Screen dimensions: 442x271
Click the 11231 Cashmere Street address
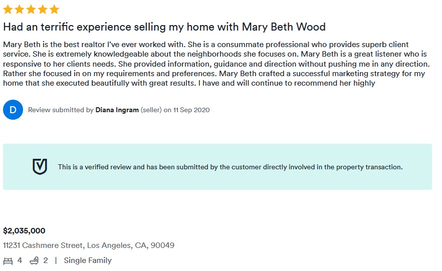89,245
